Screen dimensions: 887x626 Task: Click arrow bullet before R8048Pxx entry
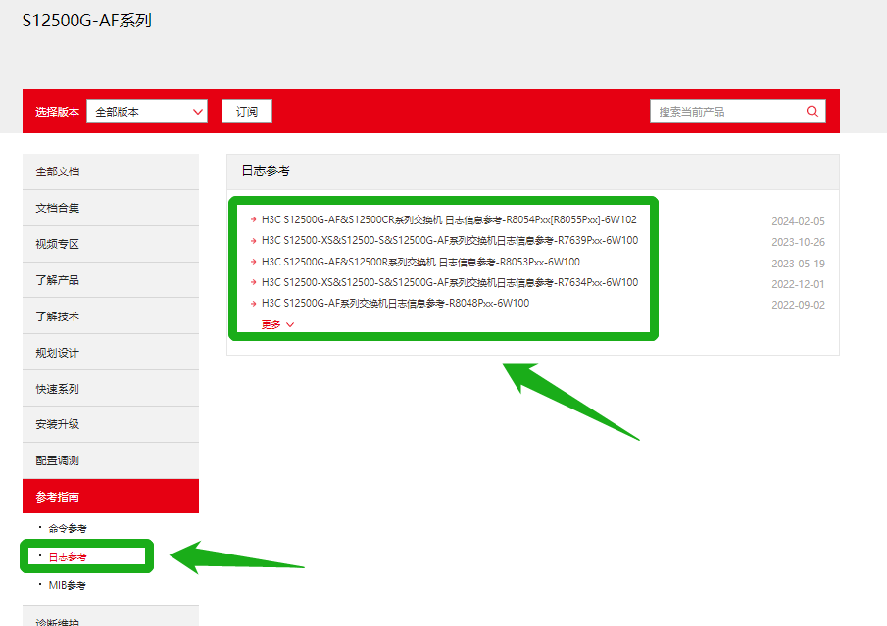pos(254,303)
